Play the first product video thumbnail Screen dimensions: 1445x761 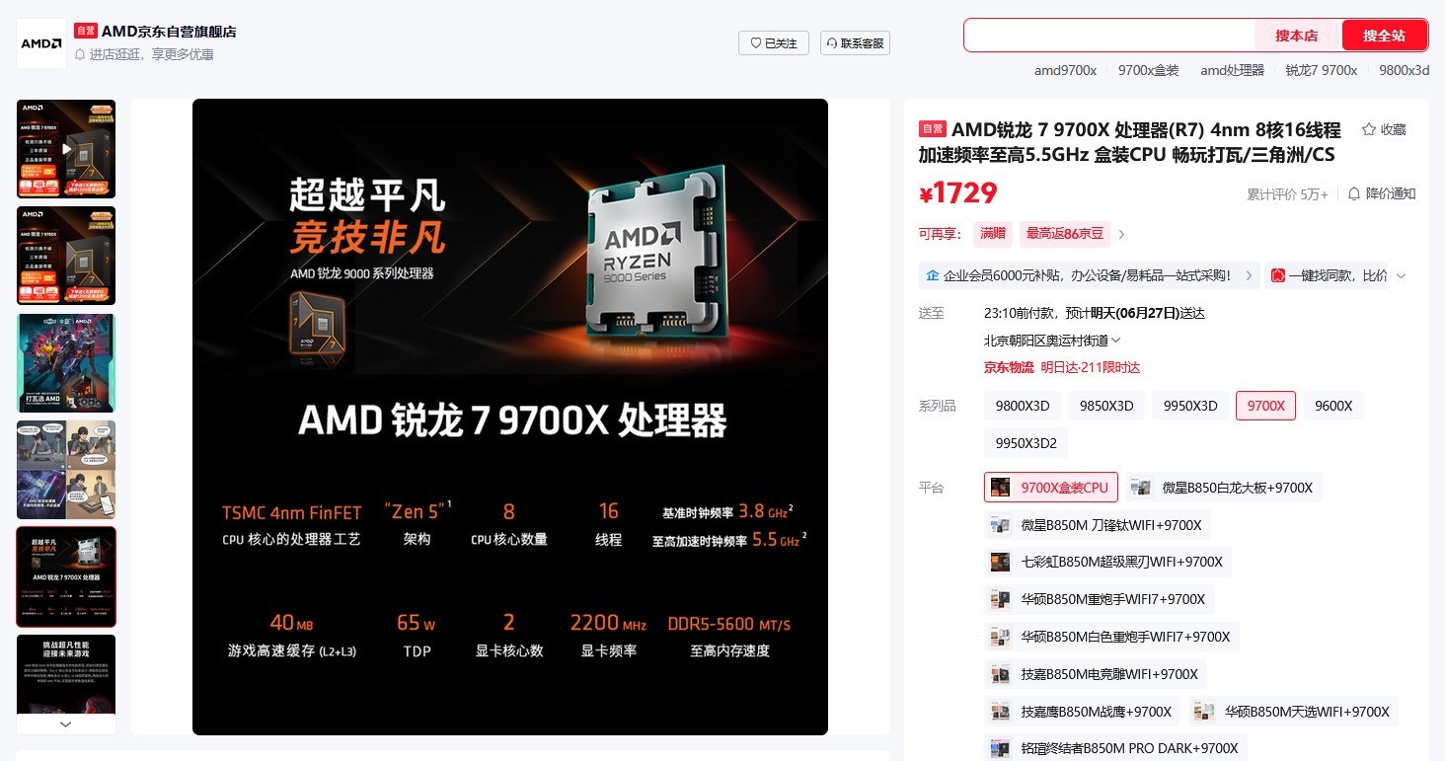[66, 149]
